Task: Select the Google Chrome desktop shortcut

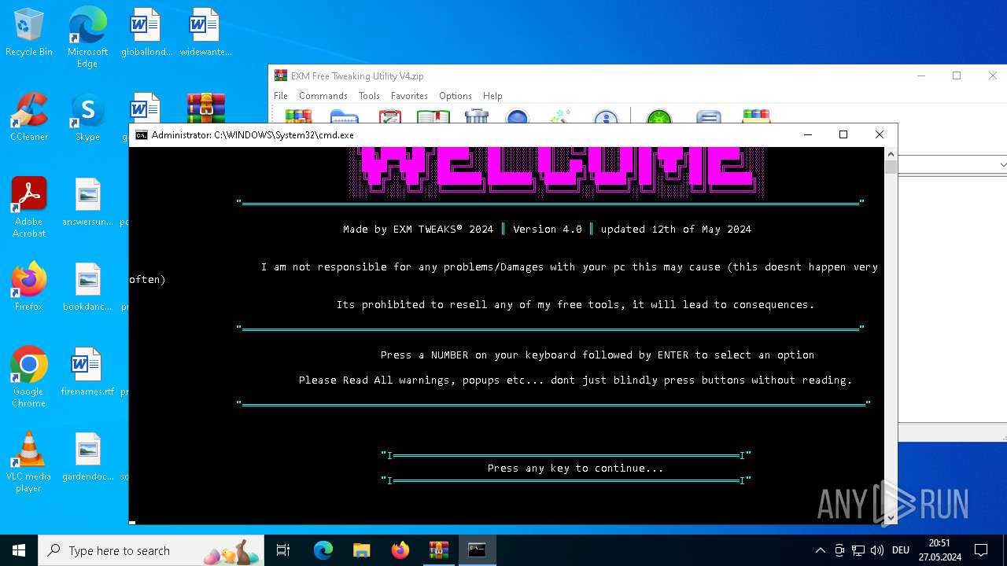Action: [x=29, y=377]
